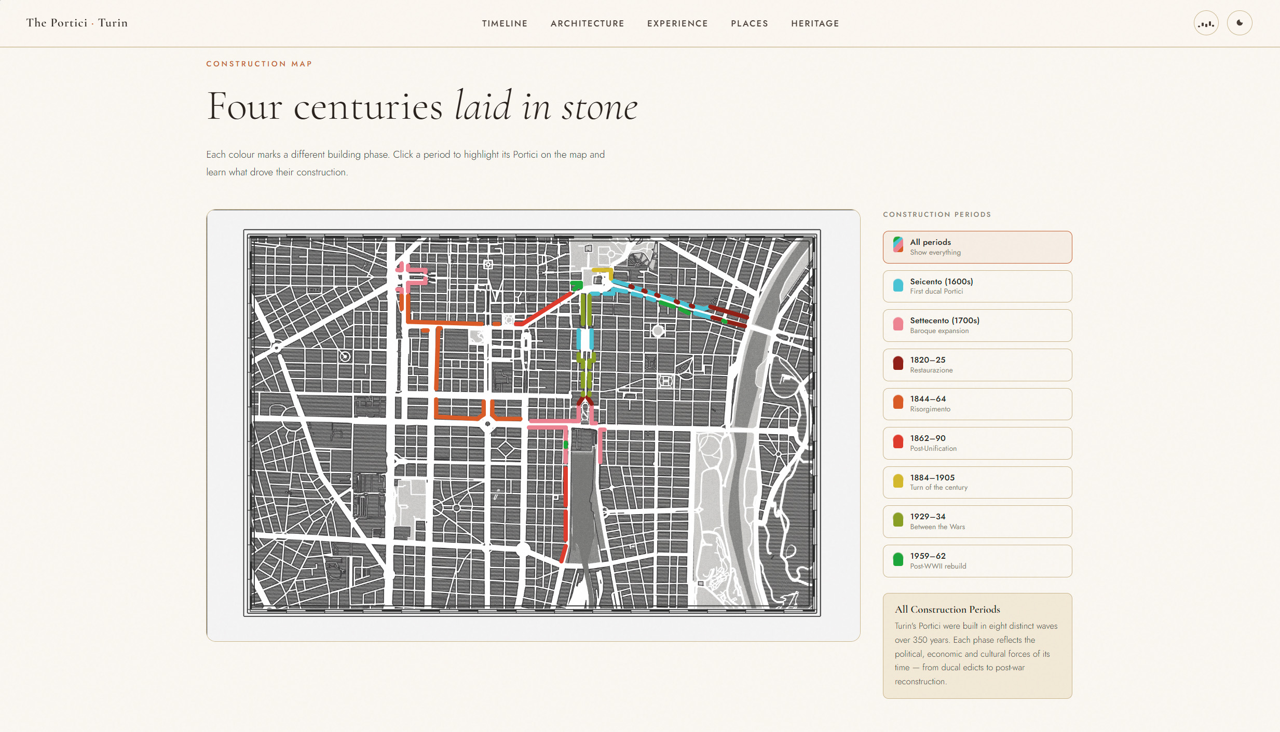
Task: Toggle dark mode with the moon icon
Action: coord(1240,23)
